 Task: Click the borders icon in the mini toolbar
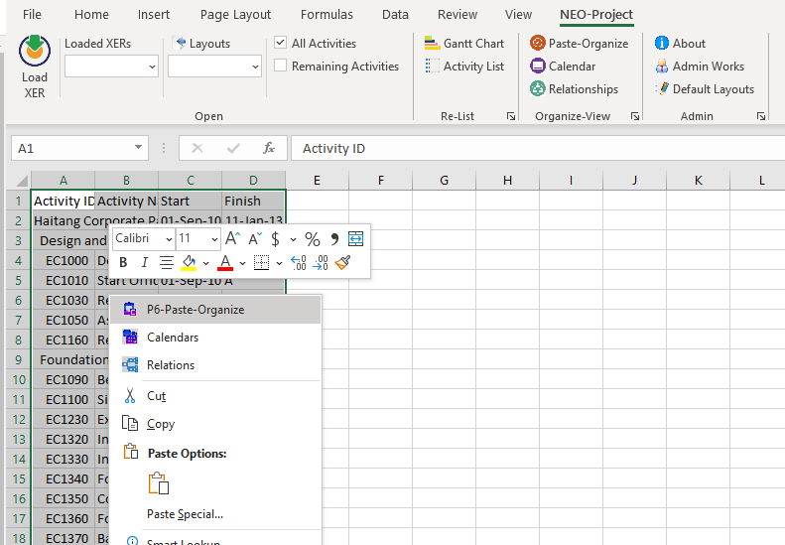pyautogui.click(x=261, y=262)
